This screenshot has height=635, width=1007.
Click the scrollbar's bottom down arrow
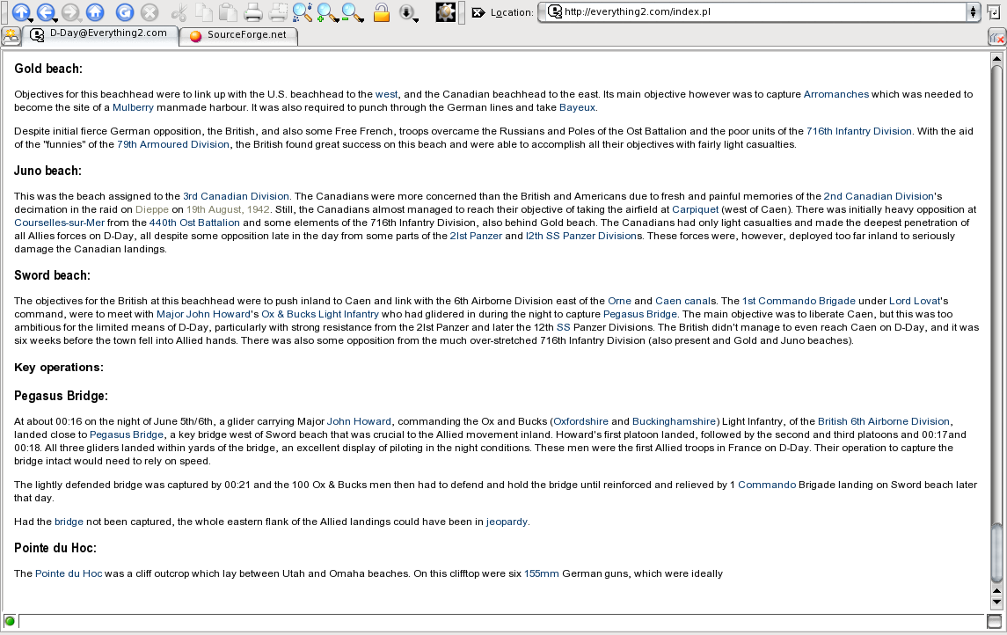click(x=996, y=602)
